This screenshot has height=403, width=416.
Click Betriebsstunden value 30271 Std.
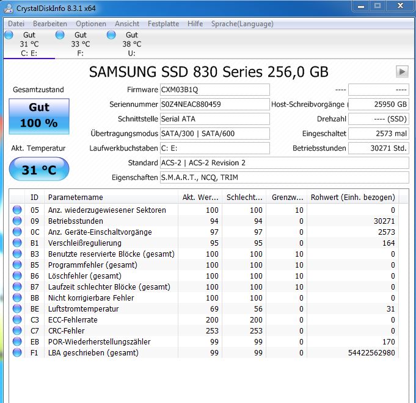379,148
